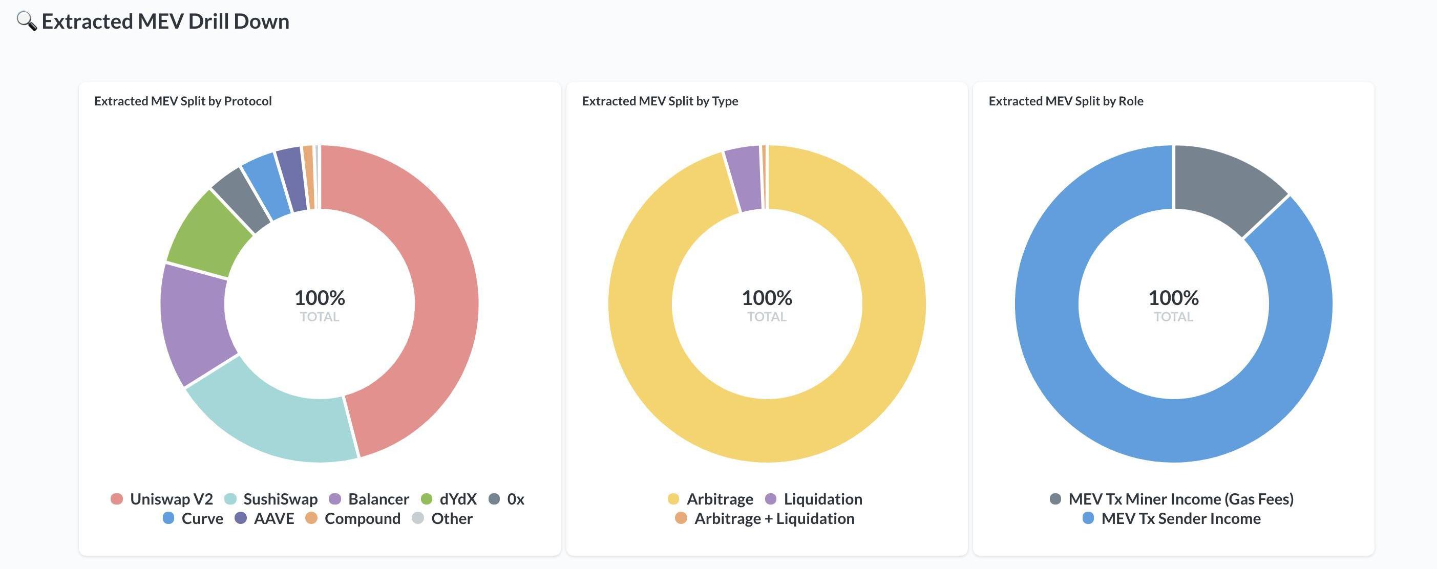Toggle Uniswap V2 legend series

162,499
